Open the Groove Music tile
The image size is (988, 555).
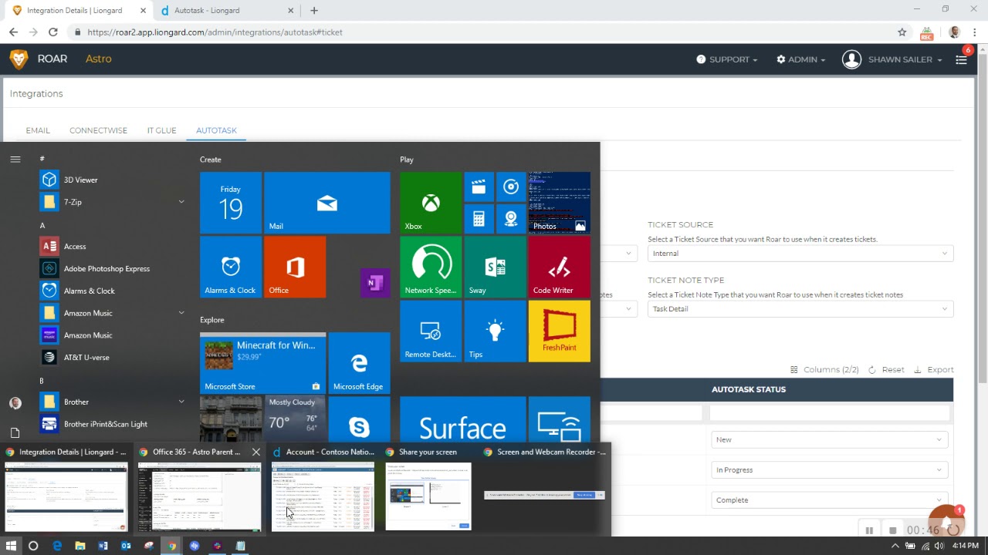(x=511, y=187)
